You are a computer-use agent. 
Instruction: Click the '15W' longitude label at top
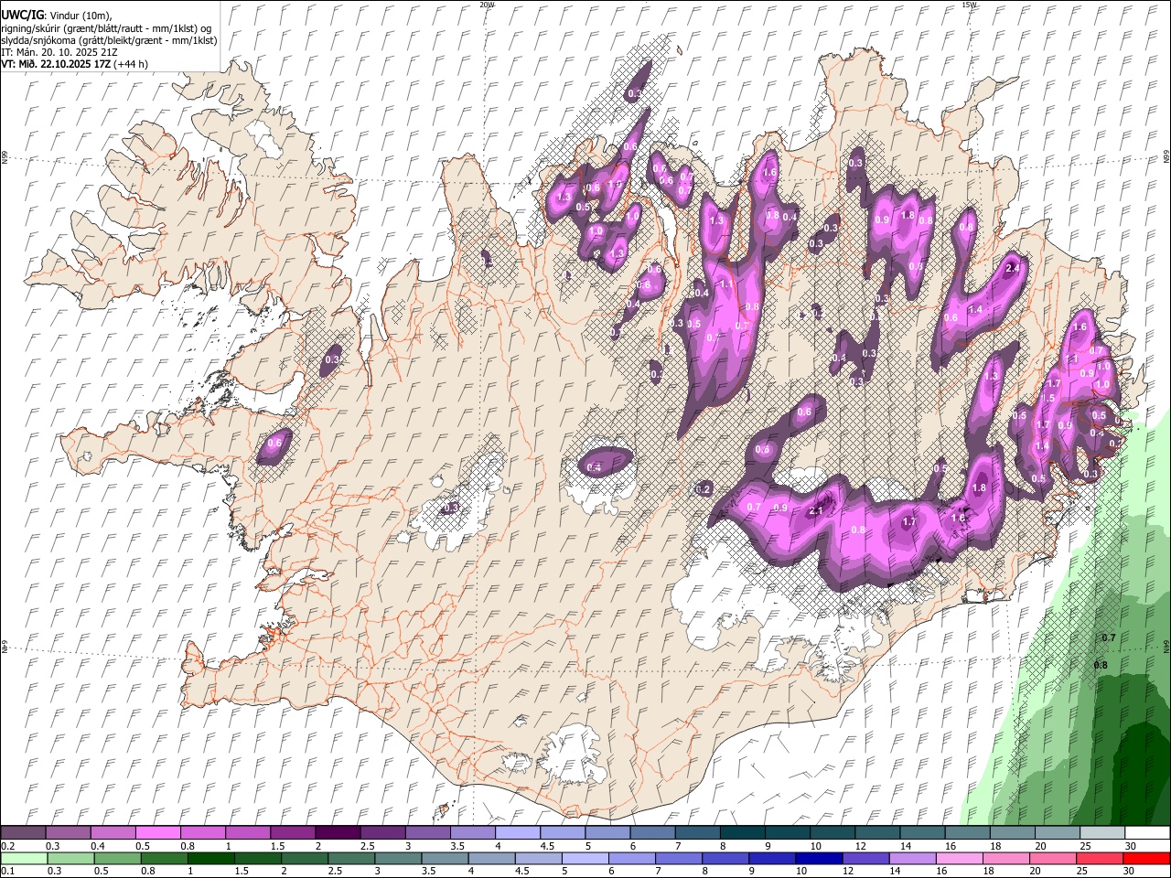pyautogui.click(x=970, y=5)
